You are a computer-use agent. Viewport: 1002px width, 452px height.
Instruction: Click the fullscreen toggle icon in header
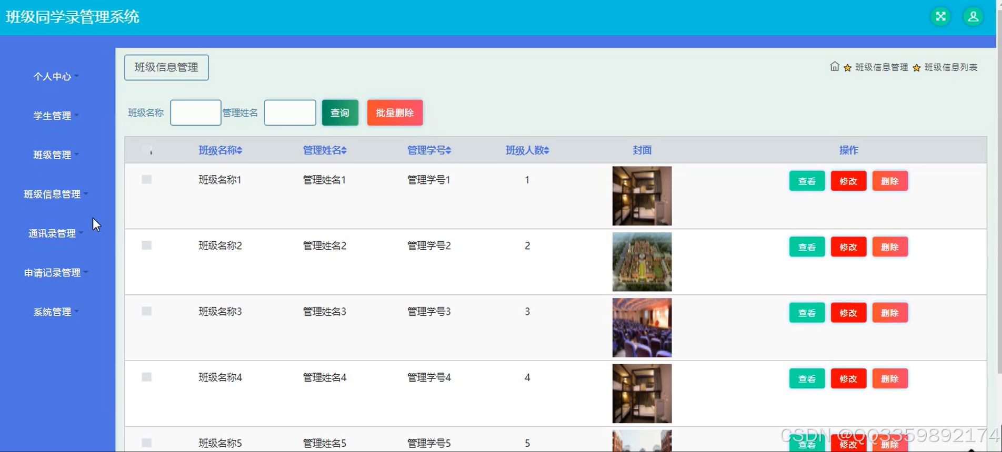coord(940,17)
